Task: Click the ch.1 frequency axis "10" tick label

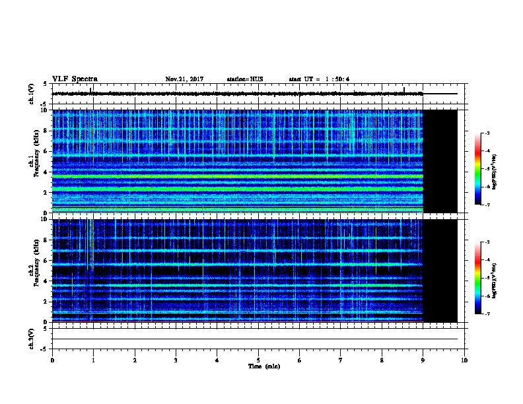Action: point(44,110)
